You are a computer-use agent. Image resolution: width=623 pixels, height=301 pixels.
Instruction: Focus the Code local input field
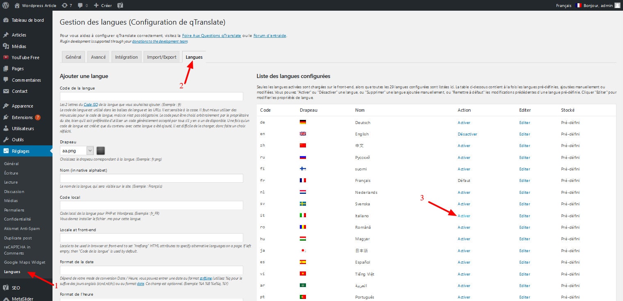pyautogui.click(x=151, y=205)
